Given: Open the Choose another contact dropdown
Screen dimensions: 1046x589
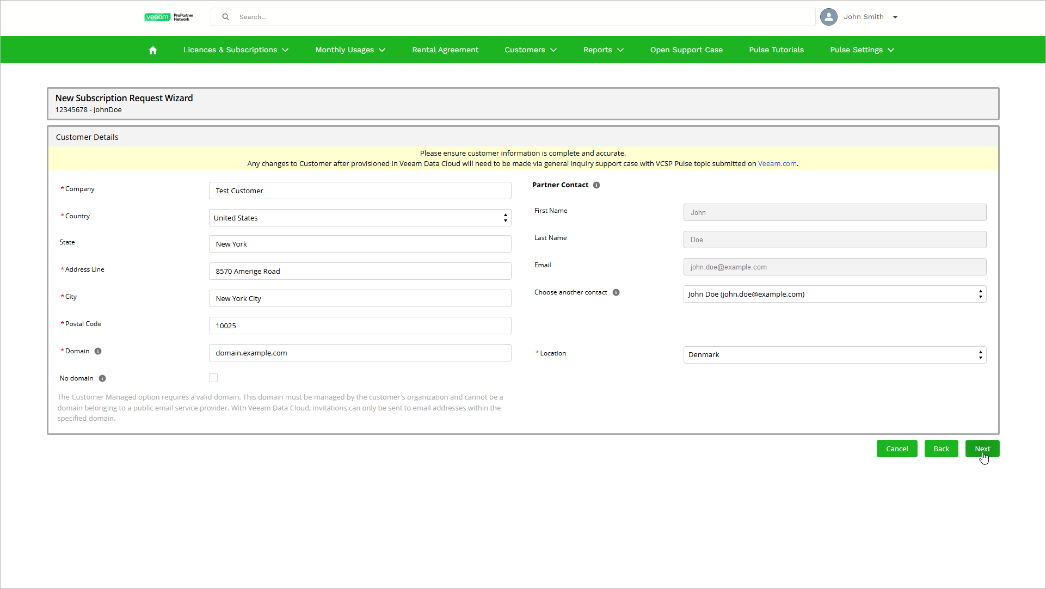Looking at the screenshot, I should pyautogui.click(x=834, y=294).
